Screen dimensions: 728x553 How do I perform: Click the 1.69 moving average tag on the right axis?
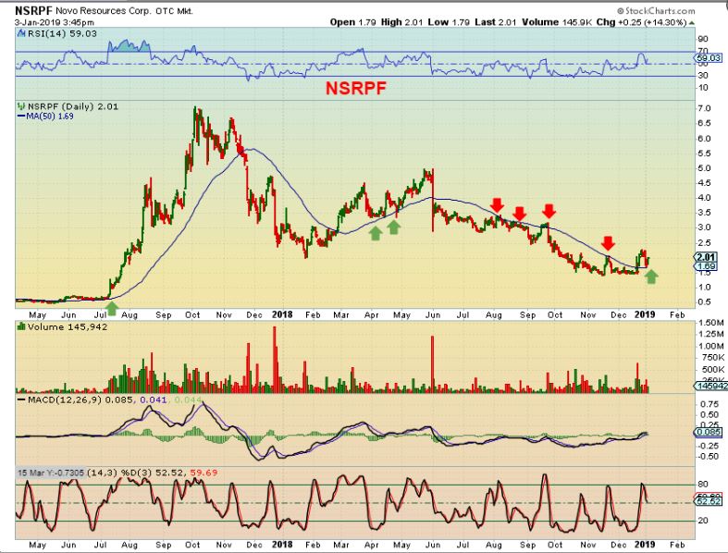pos(706,266)
